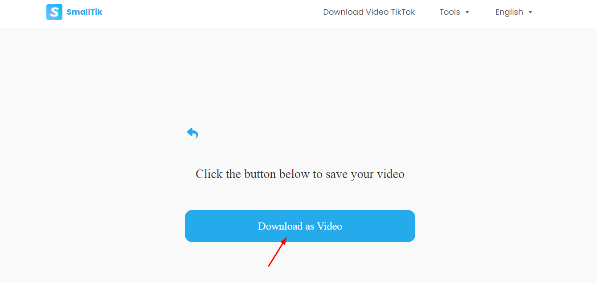Go back using the blue return arrow
597x283 pixels.
192,133
